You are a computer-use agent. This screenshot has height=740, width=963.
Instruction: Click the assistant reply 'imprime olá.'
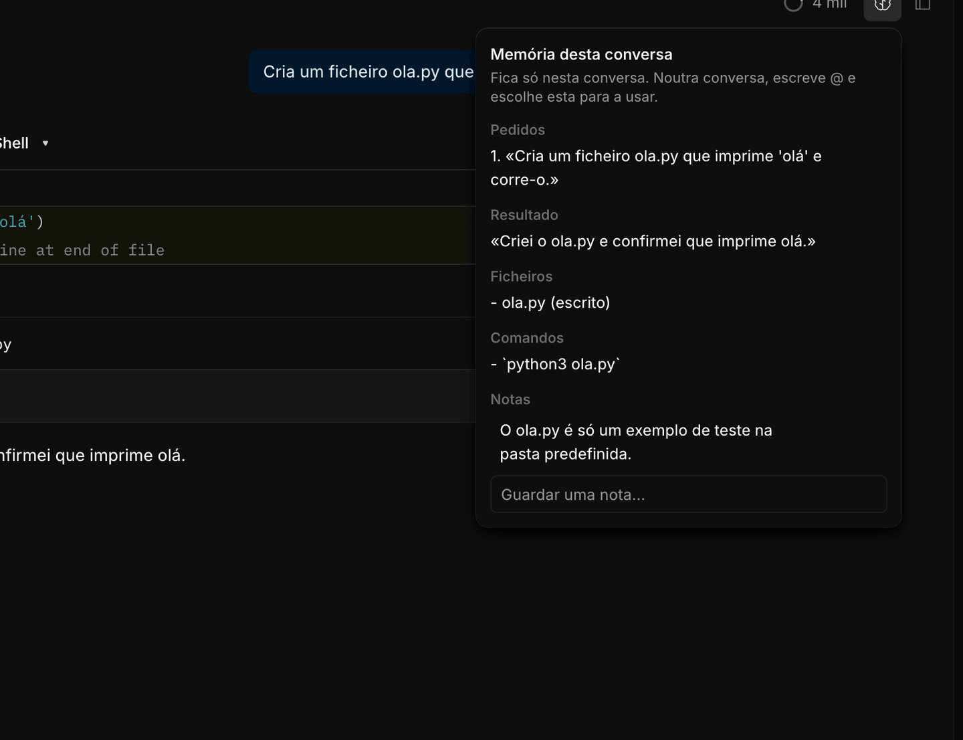(x=92, y=455)
